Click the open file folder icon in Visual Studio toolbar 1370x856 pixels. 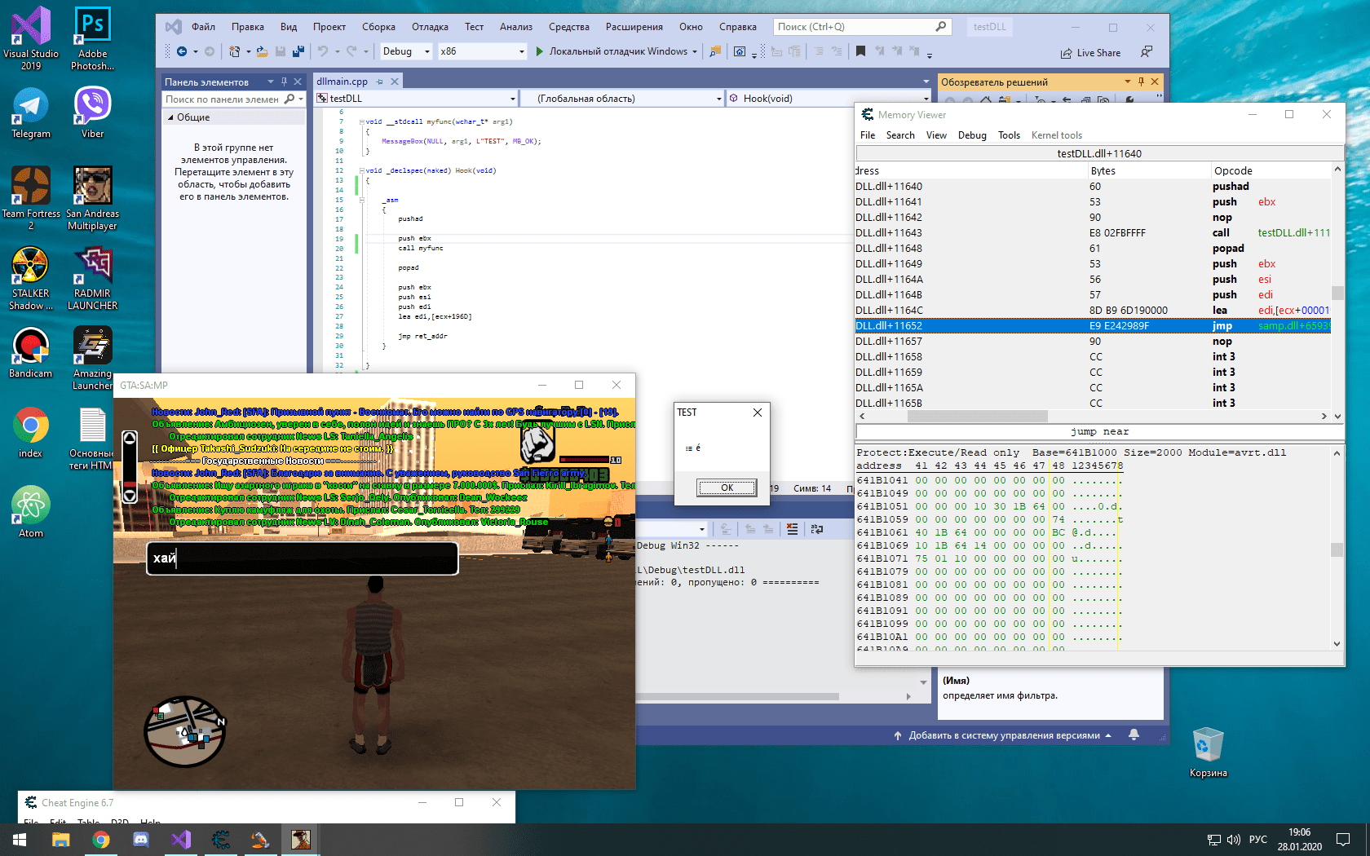point(262,51)
